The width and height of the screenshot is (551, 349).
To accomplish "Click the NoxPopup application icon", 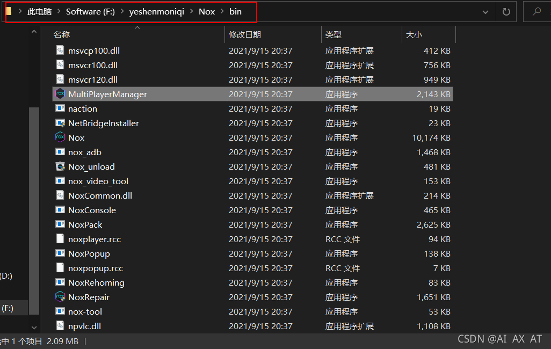I will pyautogui.click(x=60, y=253).
